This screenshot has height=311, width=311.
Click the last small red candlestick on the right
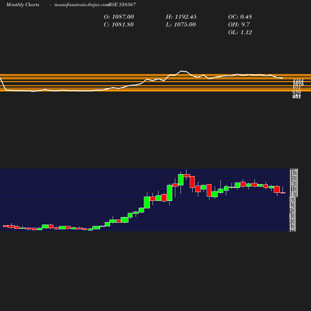[x=283, y=193]
